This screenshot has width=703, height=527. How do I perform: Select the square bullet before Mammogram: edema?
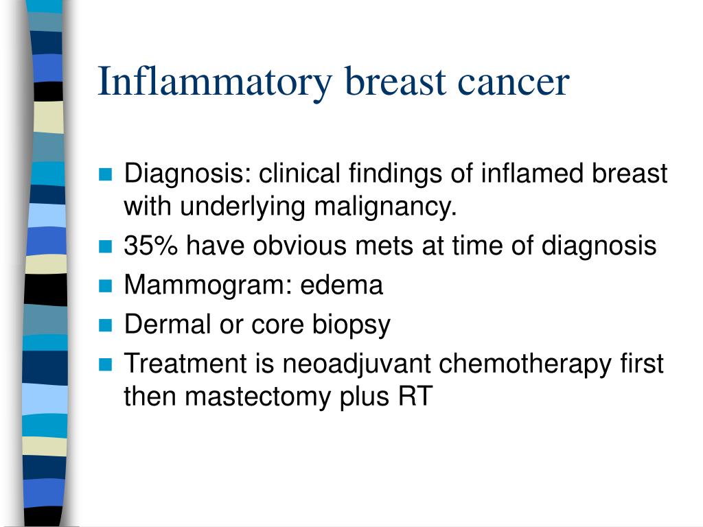105,285
